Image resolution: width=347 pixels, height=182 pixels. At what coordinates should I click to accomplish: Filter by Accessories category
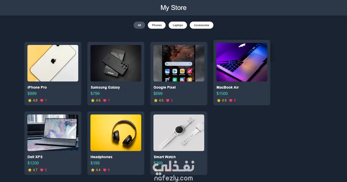click(201, 25)
